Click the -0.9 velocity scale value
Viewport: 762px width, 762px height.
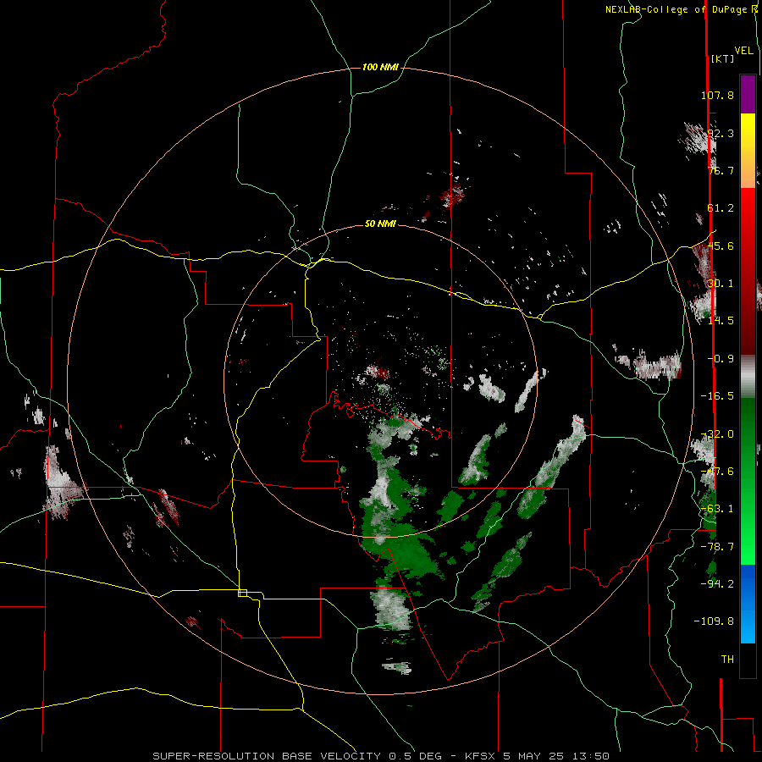(721, 359)
